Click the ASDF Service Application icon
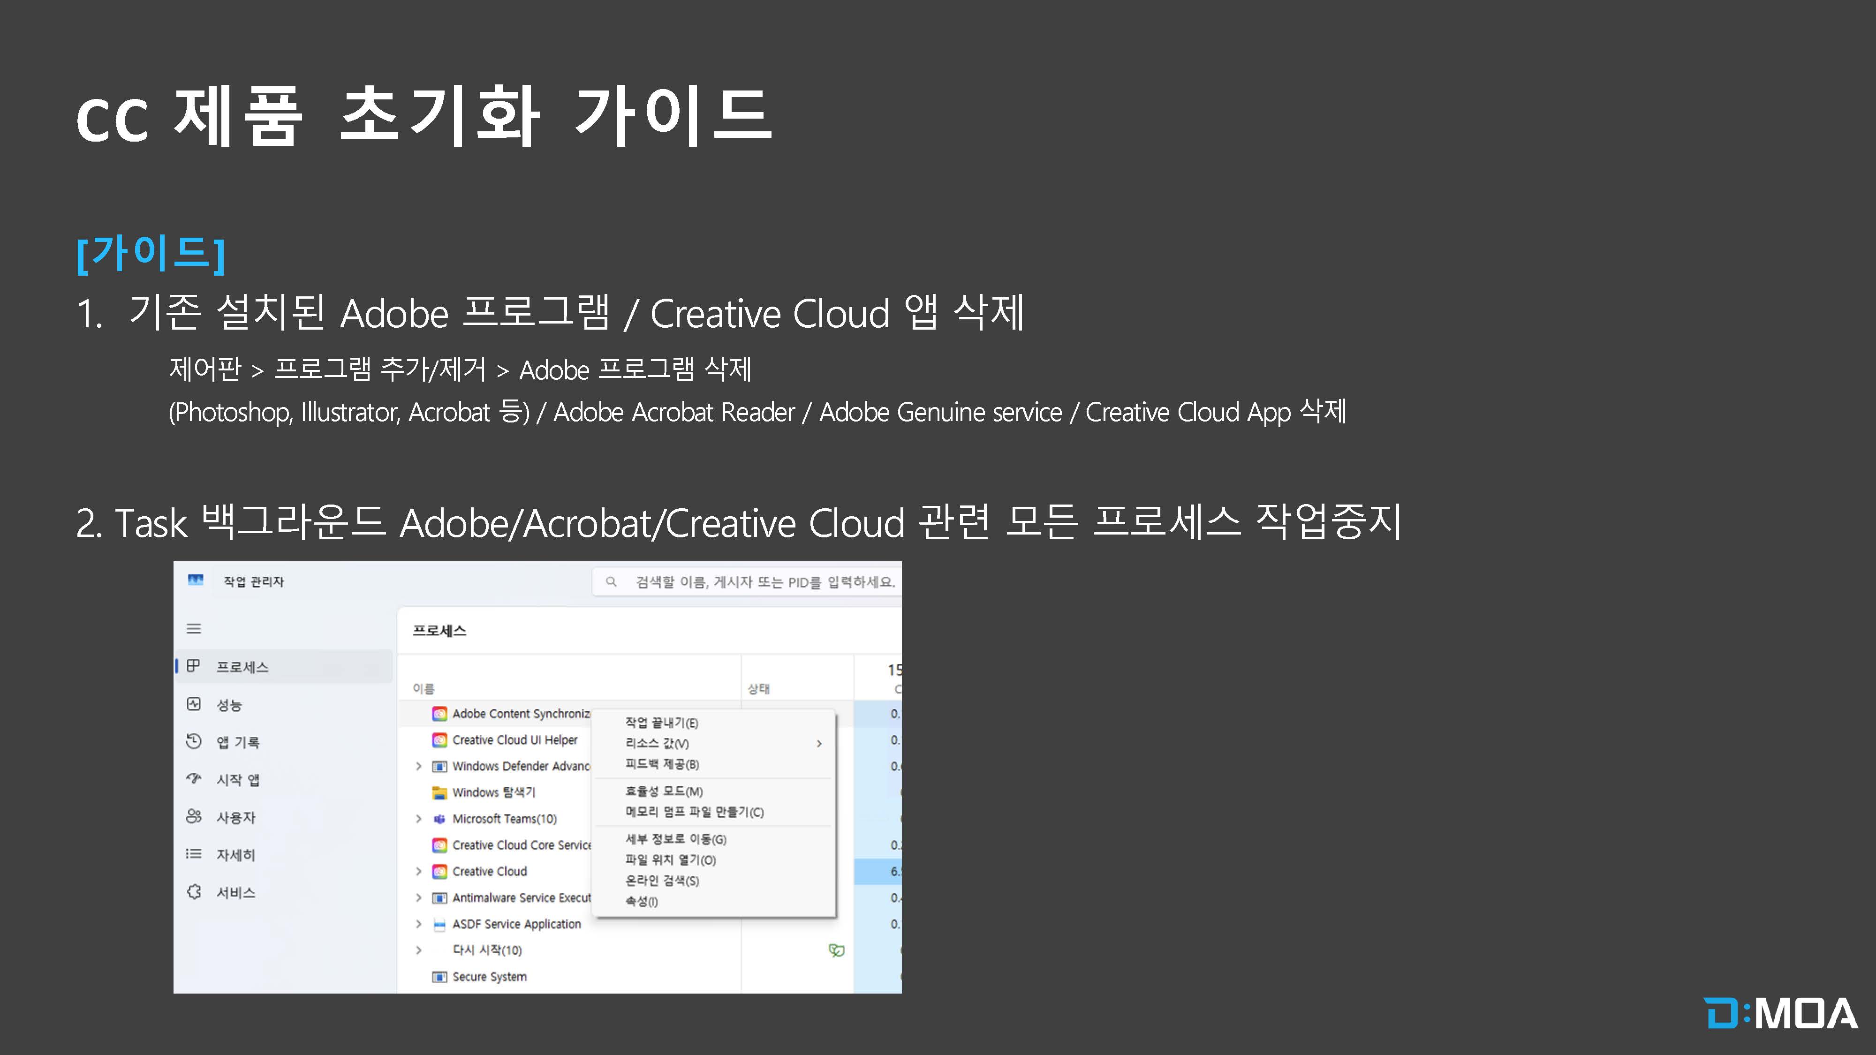The width and height of the screenshot is (1876, 1055). [439, 925]
